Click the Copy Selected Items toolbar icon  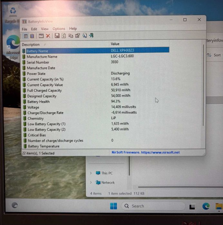[x=71, y=36]
